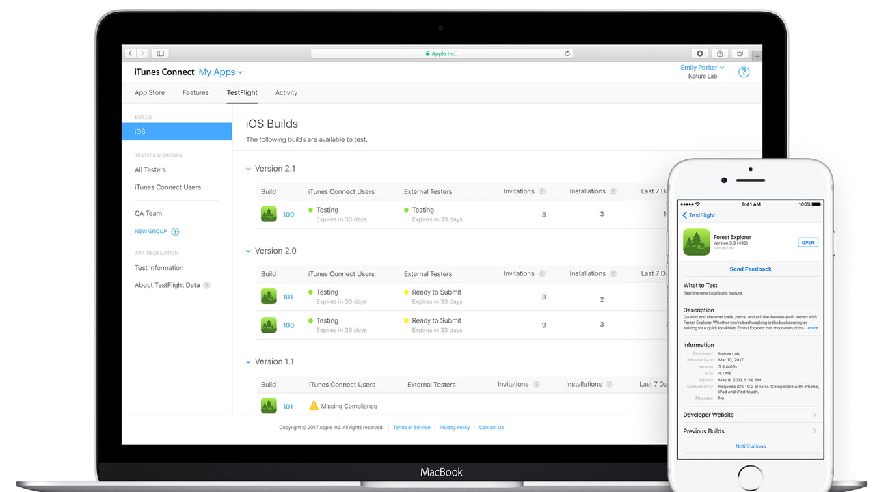Tap Previous Builds row on iPhone
Viewport: 875px width, 492px height.
(750, 431)
